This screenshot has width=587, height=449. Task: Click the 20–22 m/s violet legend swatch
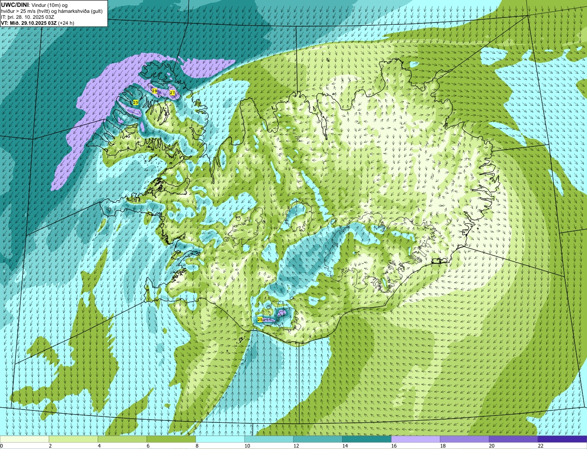(514, 439)
